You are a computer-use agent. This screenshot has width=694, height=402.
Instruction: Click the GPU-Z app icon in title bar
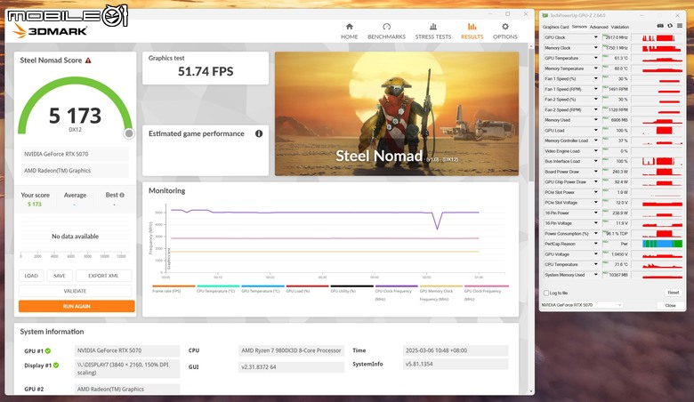pyautogui.click(x=545, y=15)
